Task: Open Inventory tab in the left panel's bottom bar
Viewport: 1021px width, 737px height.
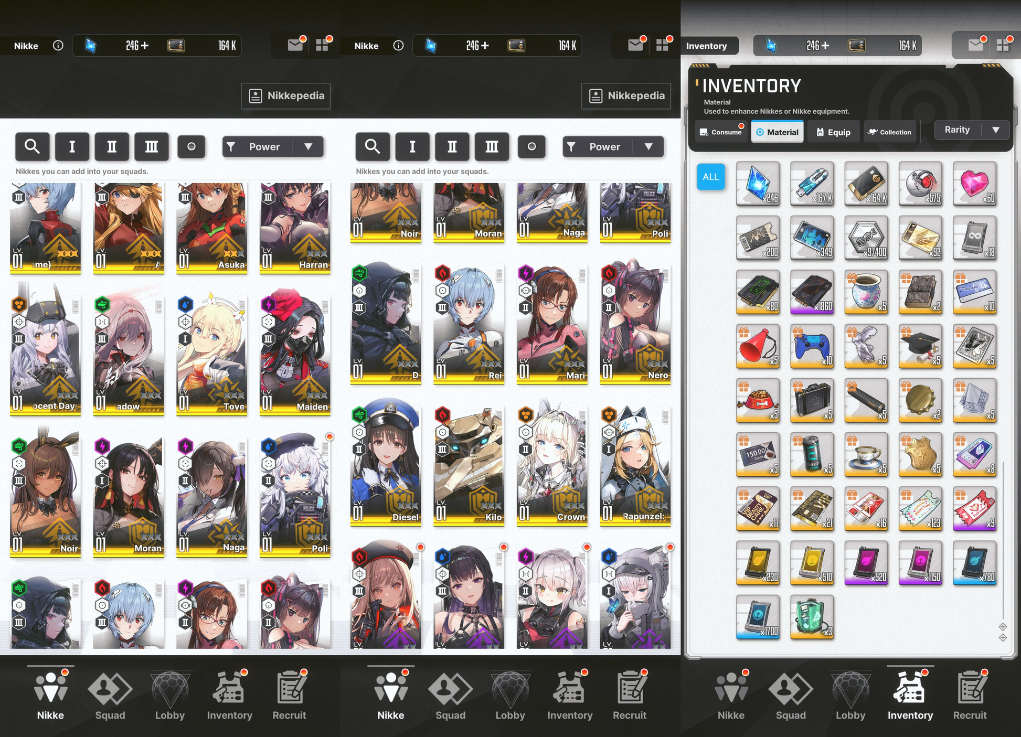Action: (x=229, y=696)
